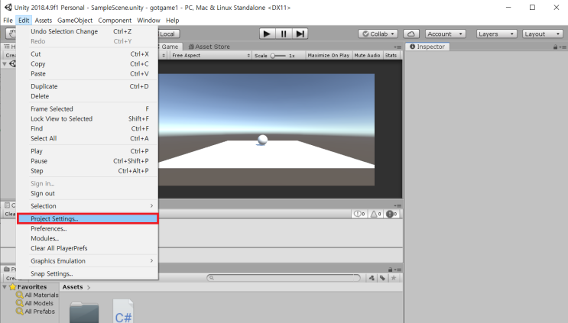This screenshot has width=568, height=323.
Task: Open the Window menu
Action: (148, 21)
